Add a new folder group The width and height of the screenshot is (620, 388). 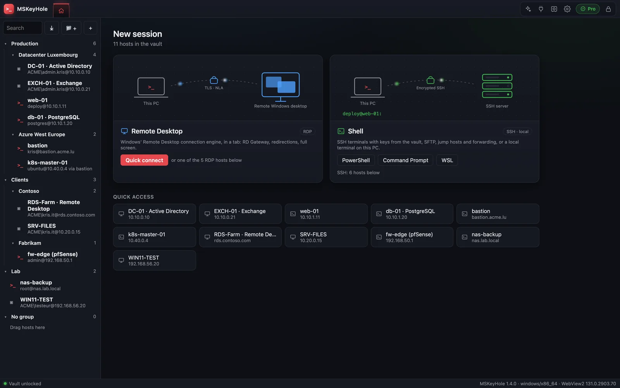[x=71, y=28]
